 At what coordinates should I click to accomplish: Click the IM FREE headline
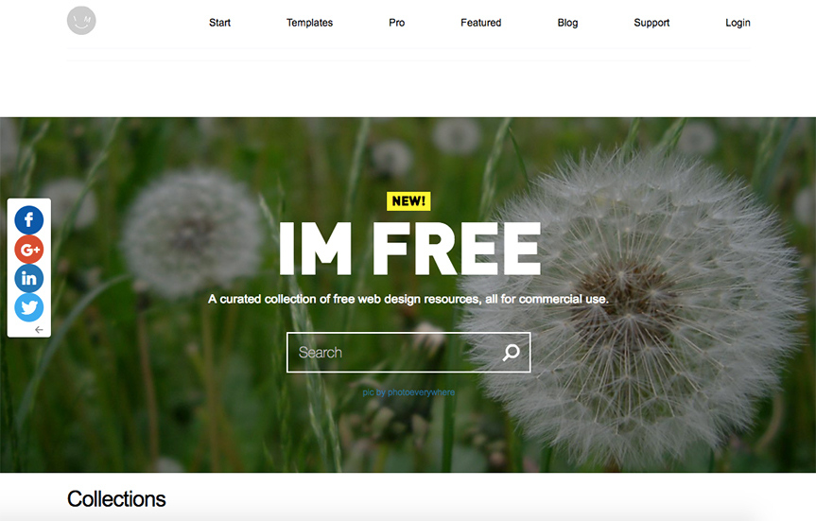pyautogui.click(x=410, y=249)
